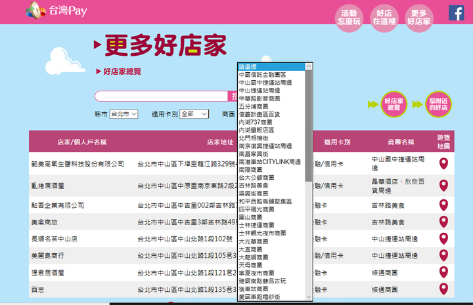Screen dimensions: 473x305
Task: Pick 南陽商圈 in the dropdown list
Action: (x=271, y=170)
